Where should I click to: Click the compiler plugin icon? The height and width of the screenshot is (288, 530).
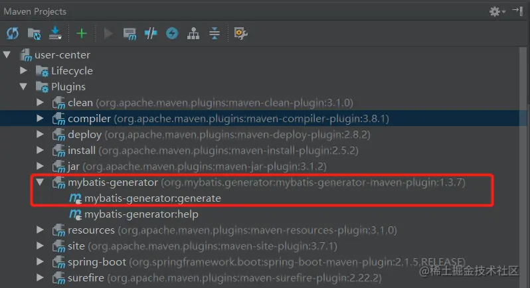coord(58,119)
